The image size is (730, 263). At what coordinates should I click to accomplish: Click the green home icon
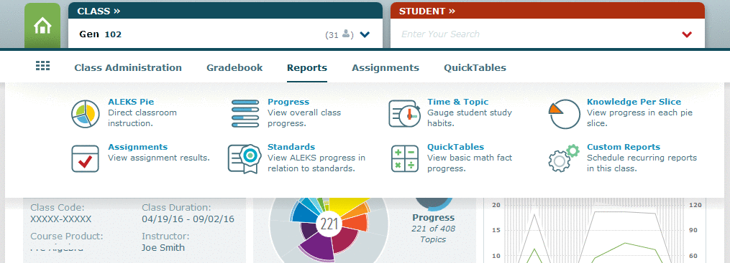pos(42,26)
